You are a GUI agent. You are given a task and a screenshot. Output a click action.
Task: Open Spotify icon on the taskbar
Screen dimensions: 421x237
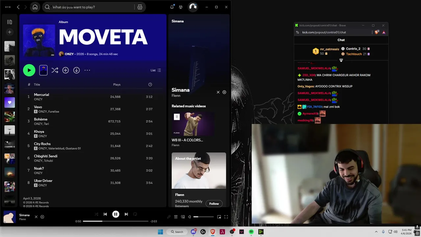point(251,232)
